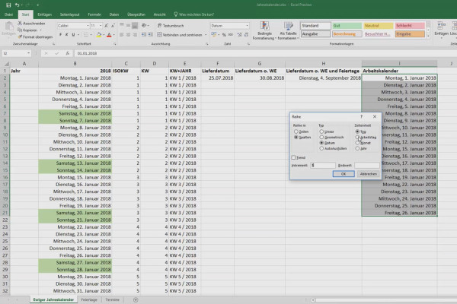This screenshot has width=457, height=304.
Task: Click the Format übertragen brush icon
Action: click(20, 37)
